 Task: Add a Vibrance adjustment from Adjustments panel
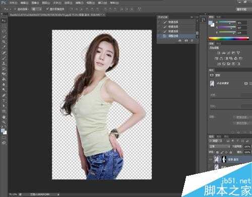click(238, 53)
